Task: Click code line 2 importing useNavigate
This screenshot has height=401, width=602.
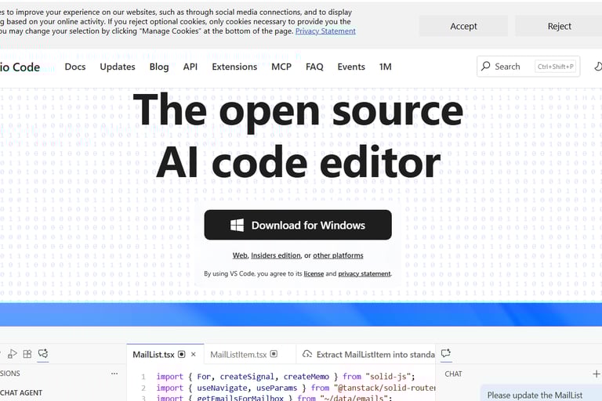Action: (296, 388)
